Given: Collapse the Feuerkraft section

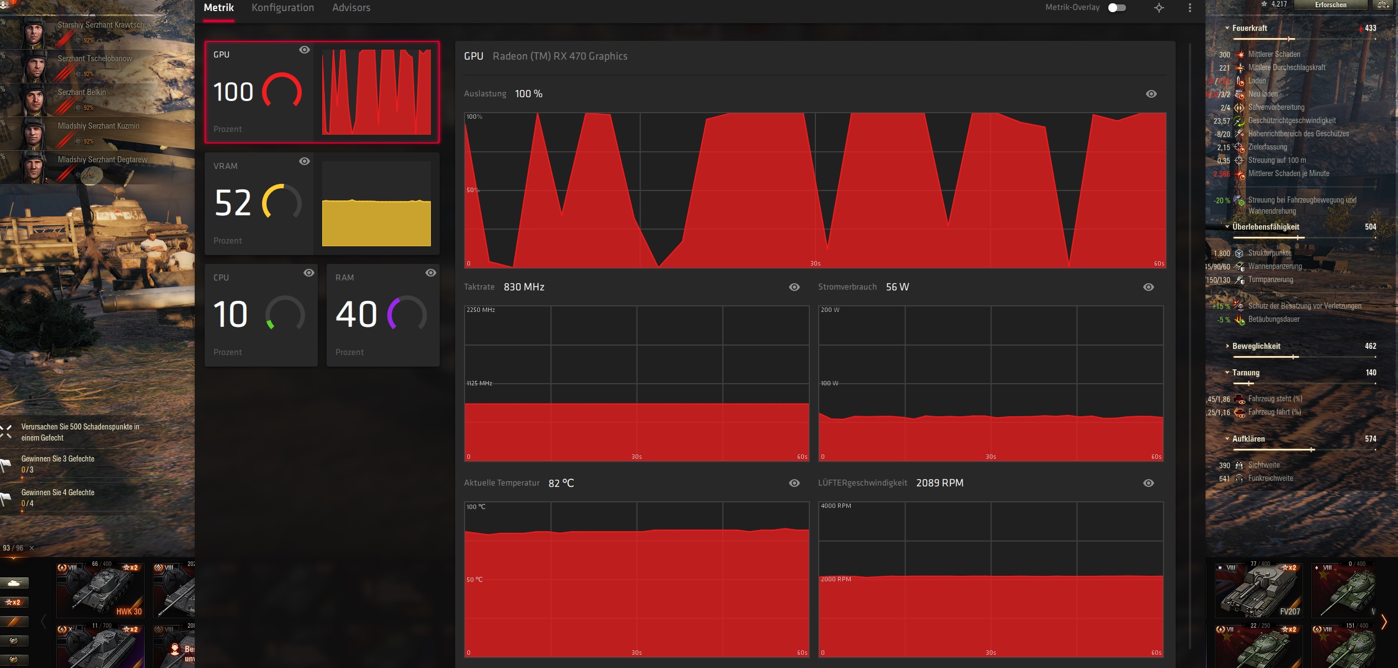Looking at the screenshot, I should (1228, 28).
